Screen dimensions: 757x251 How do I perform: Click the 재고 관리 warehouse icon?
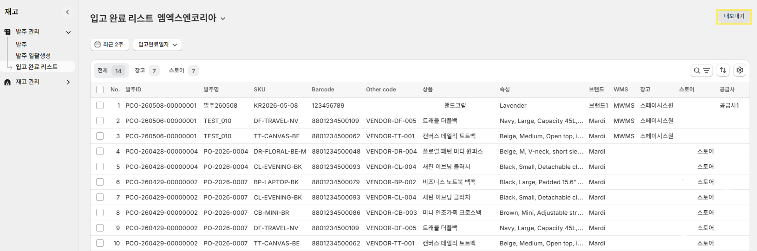tap(7, 82)
